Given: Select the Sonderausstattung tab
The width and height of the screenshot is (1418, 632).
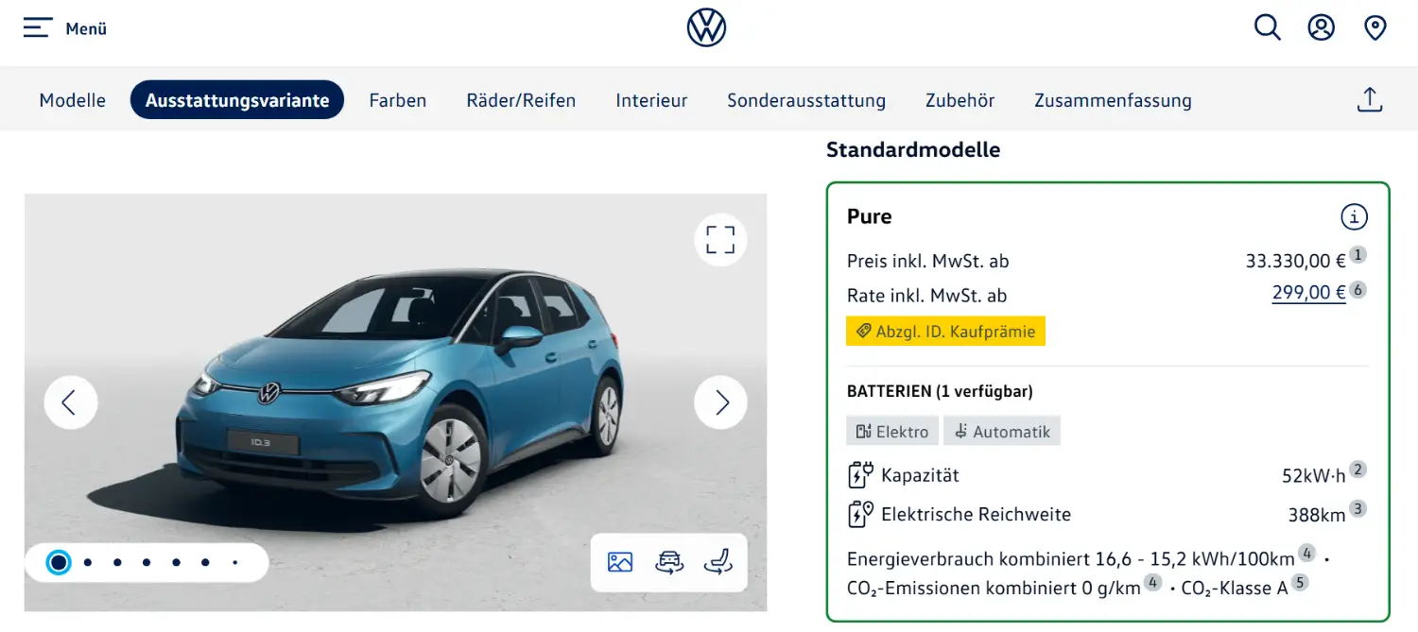Looking at the screenshot, I should [806, 100].
